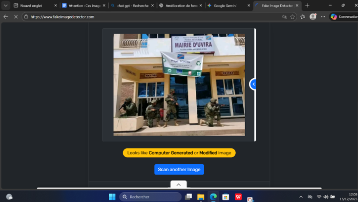Open File Explorer from the taskbar
Screen dimensions: 358x202
(201, 197)
